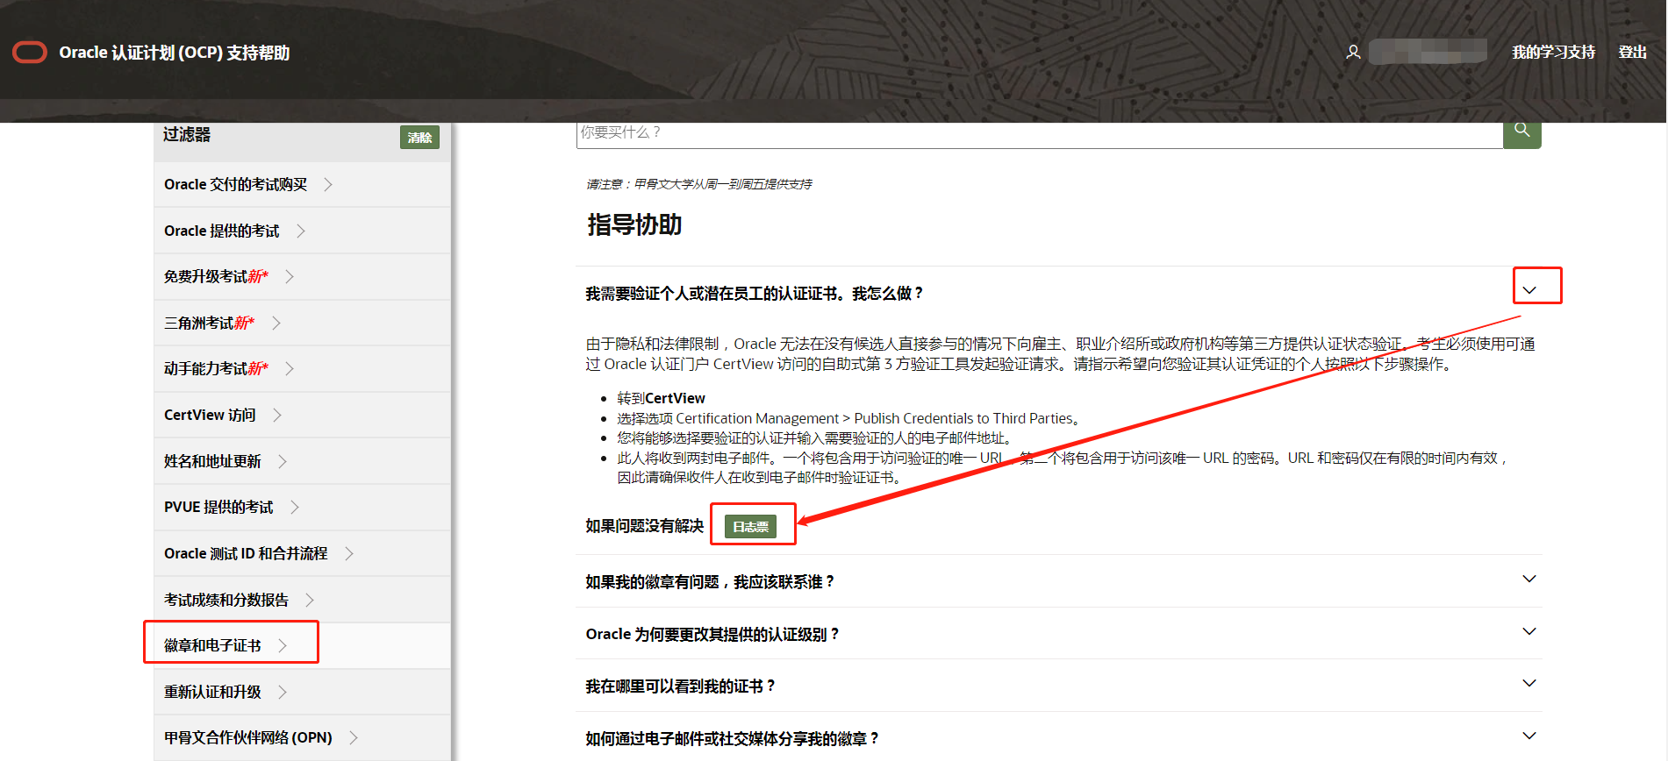This screenshot has width=1668, height=761.
Task: Click chevron next to 甲骨文合作伙伴网络 (OPN)
Action: tap(353, 737)
